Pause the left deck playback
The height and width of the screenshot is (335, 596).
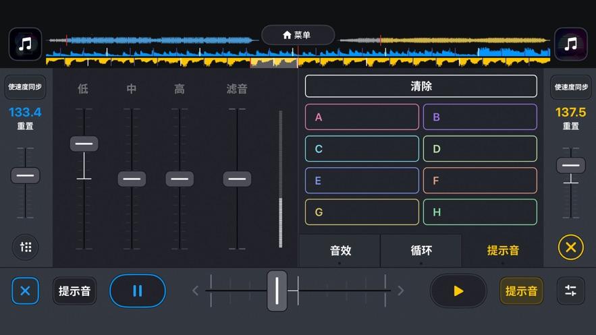pyautogui.click(x=138, y=291)
